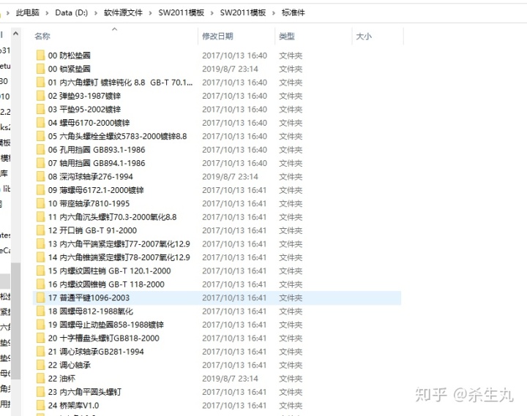
Task: Select folder name 10 带座轴承7810-1995
Action: point(89,203)
